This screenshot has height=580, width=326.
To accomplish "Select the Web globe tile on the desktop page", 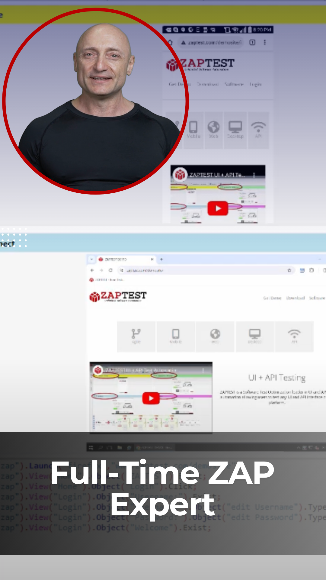I will [x=215, y=337].
